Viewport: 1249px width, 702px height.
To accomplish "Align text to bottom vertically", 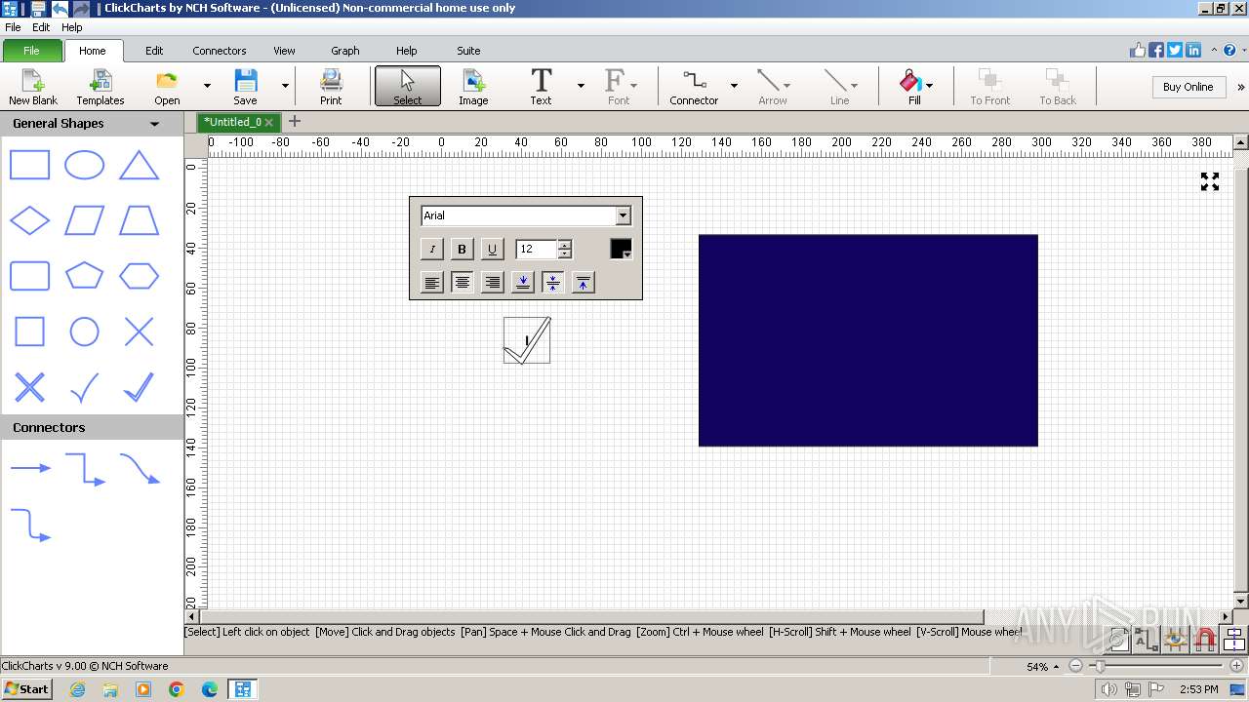I will point(523,283).
